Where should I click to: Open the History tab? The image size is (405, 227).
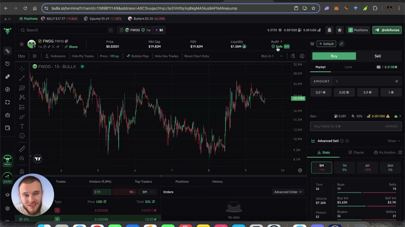tap(217, 182)
